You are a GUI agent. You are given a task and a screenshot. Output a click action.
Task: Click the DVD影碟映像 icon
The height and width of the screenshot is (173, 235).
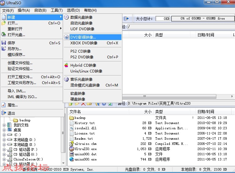pos(66,37)
